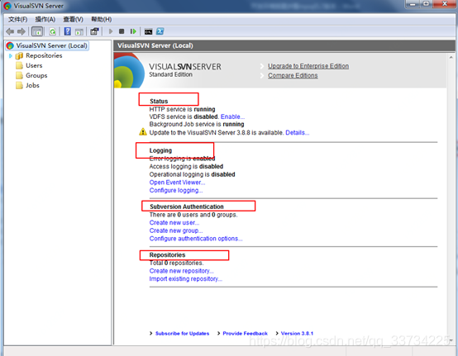Toggle the show/hide console tree icon
The image size is (458, 356).
pos(37,31)
